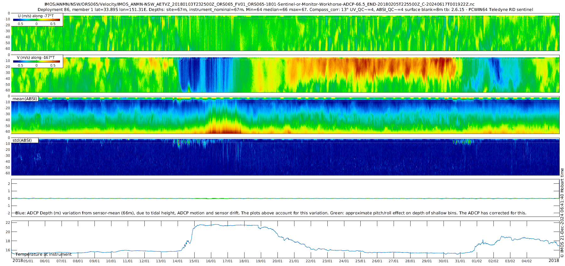Image resolution: width=565 pixels, height=266 pixels.
Task: Click the ADCP depth variation caption text
Action: [x=271, y=213]
